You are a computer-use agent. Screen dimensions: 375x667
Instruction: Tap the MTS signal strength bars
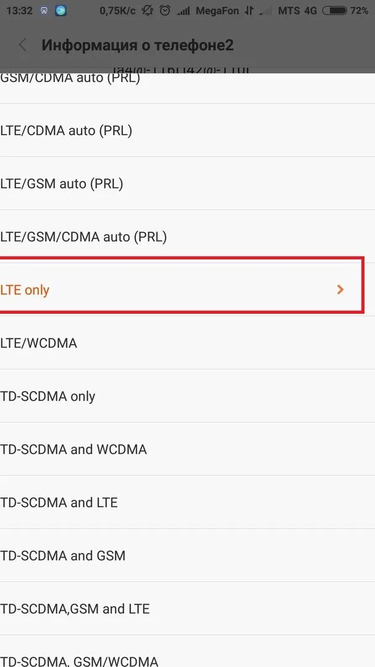pyautogui.click(x=265, y=10)
